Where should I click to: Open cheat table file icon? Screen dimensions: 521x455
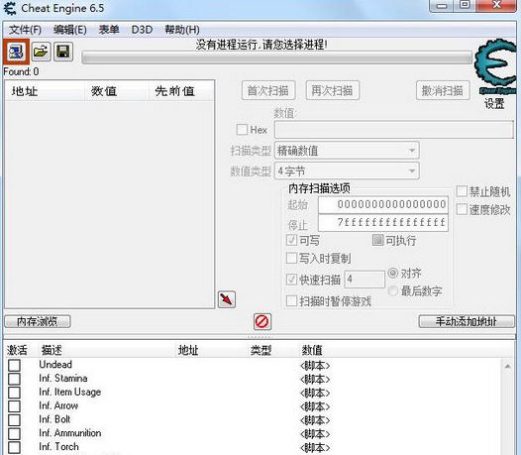coord(41,52)
